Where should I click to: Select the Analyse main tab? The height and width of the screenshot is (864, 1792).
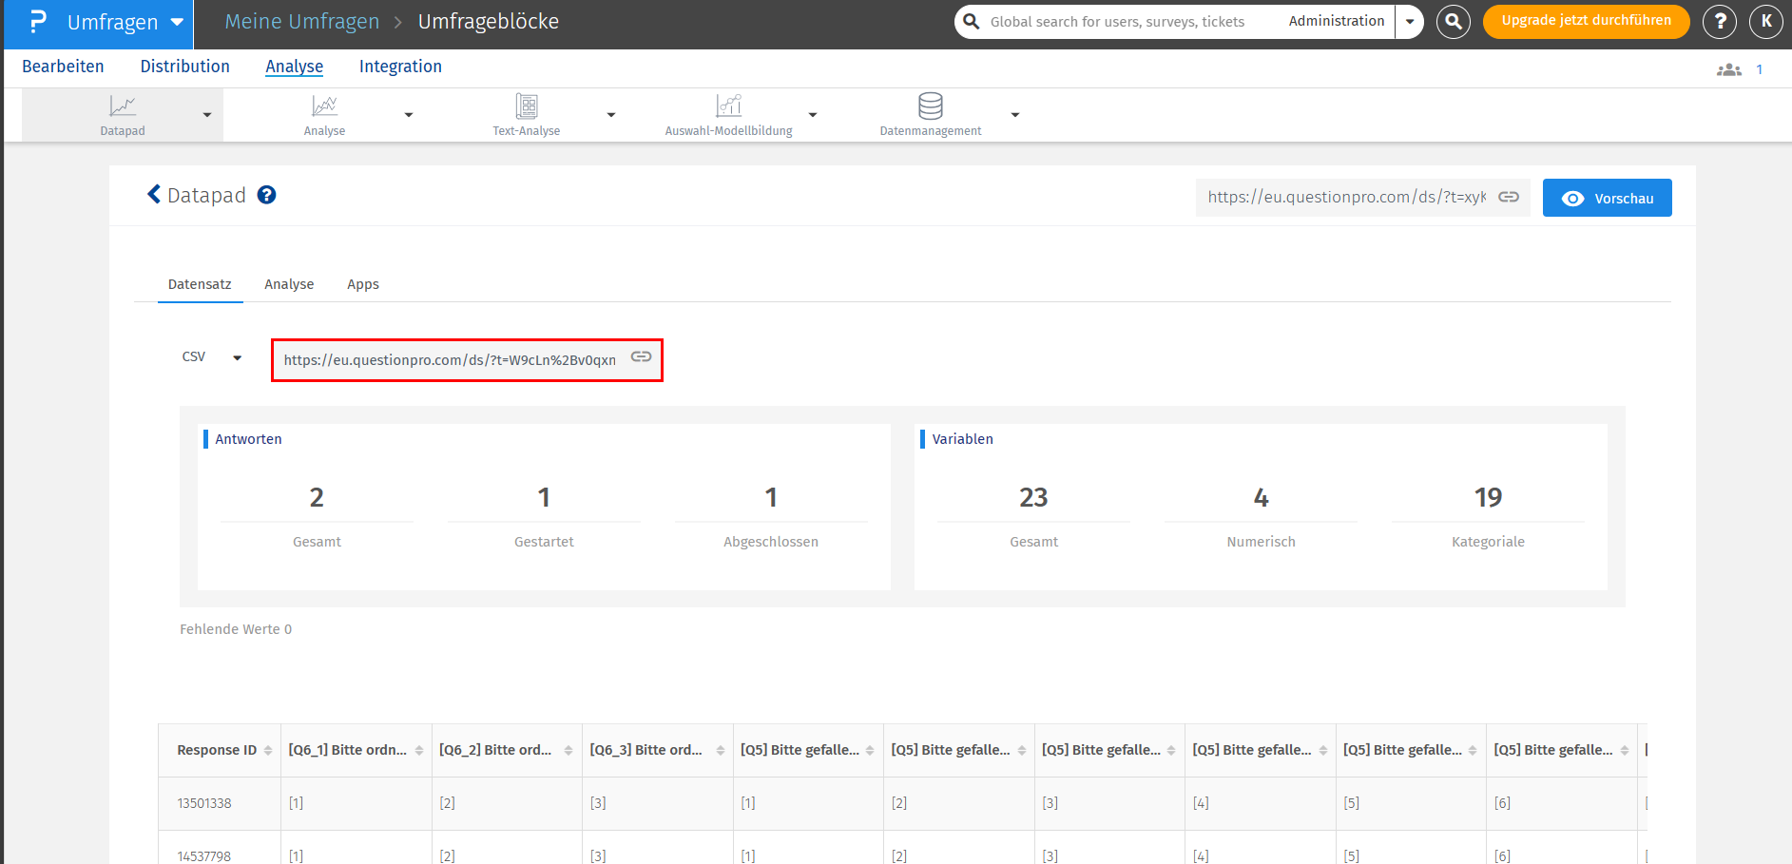(295, 67)
